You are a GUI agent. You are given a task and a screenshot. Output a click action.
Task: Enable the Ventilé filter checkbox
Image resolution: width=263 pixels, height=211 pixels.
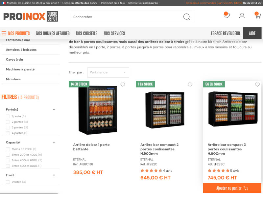point(8,182)
